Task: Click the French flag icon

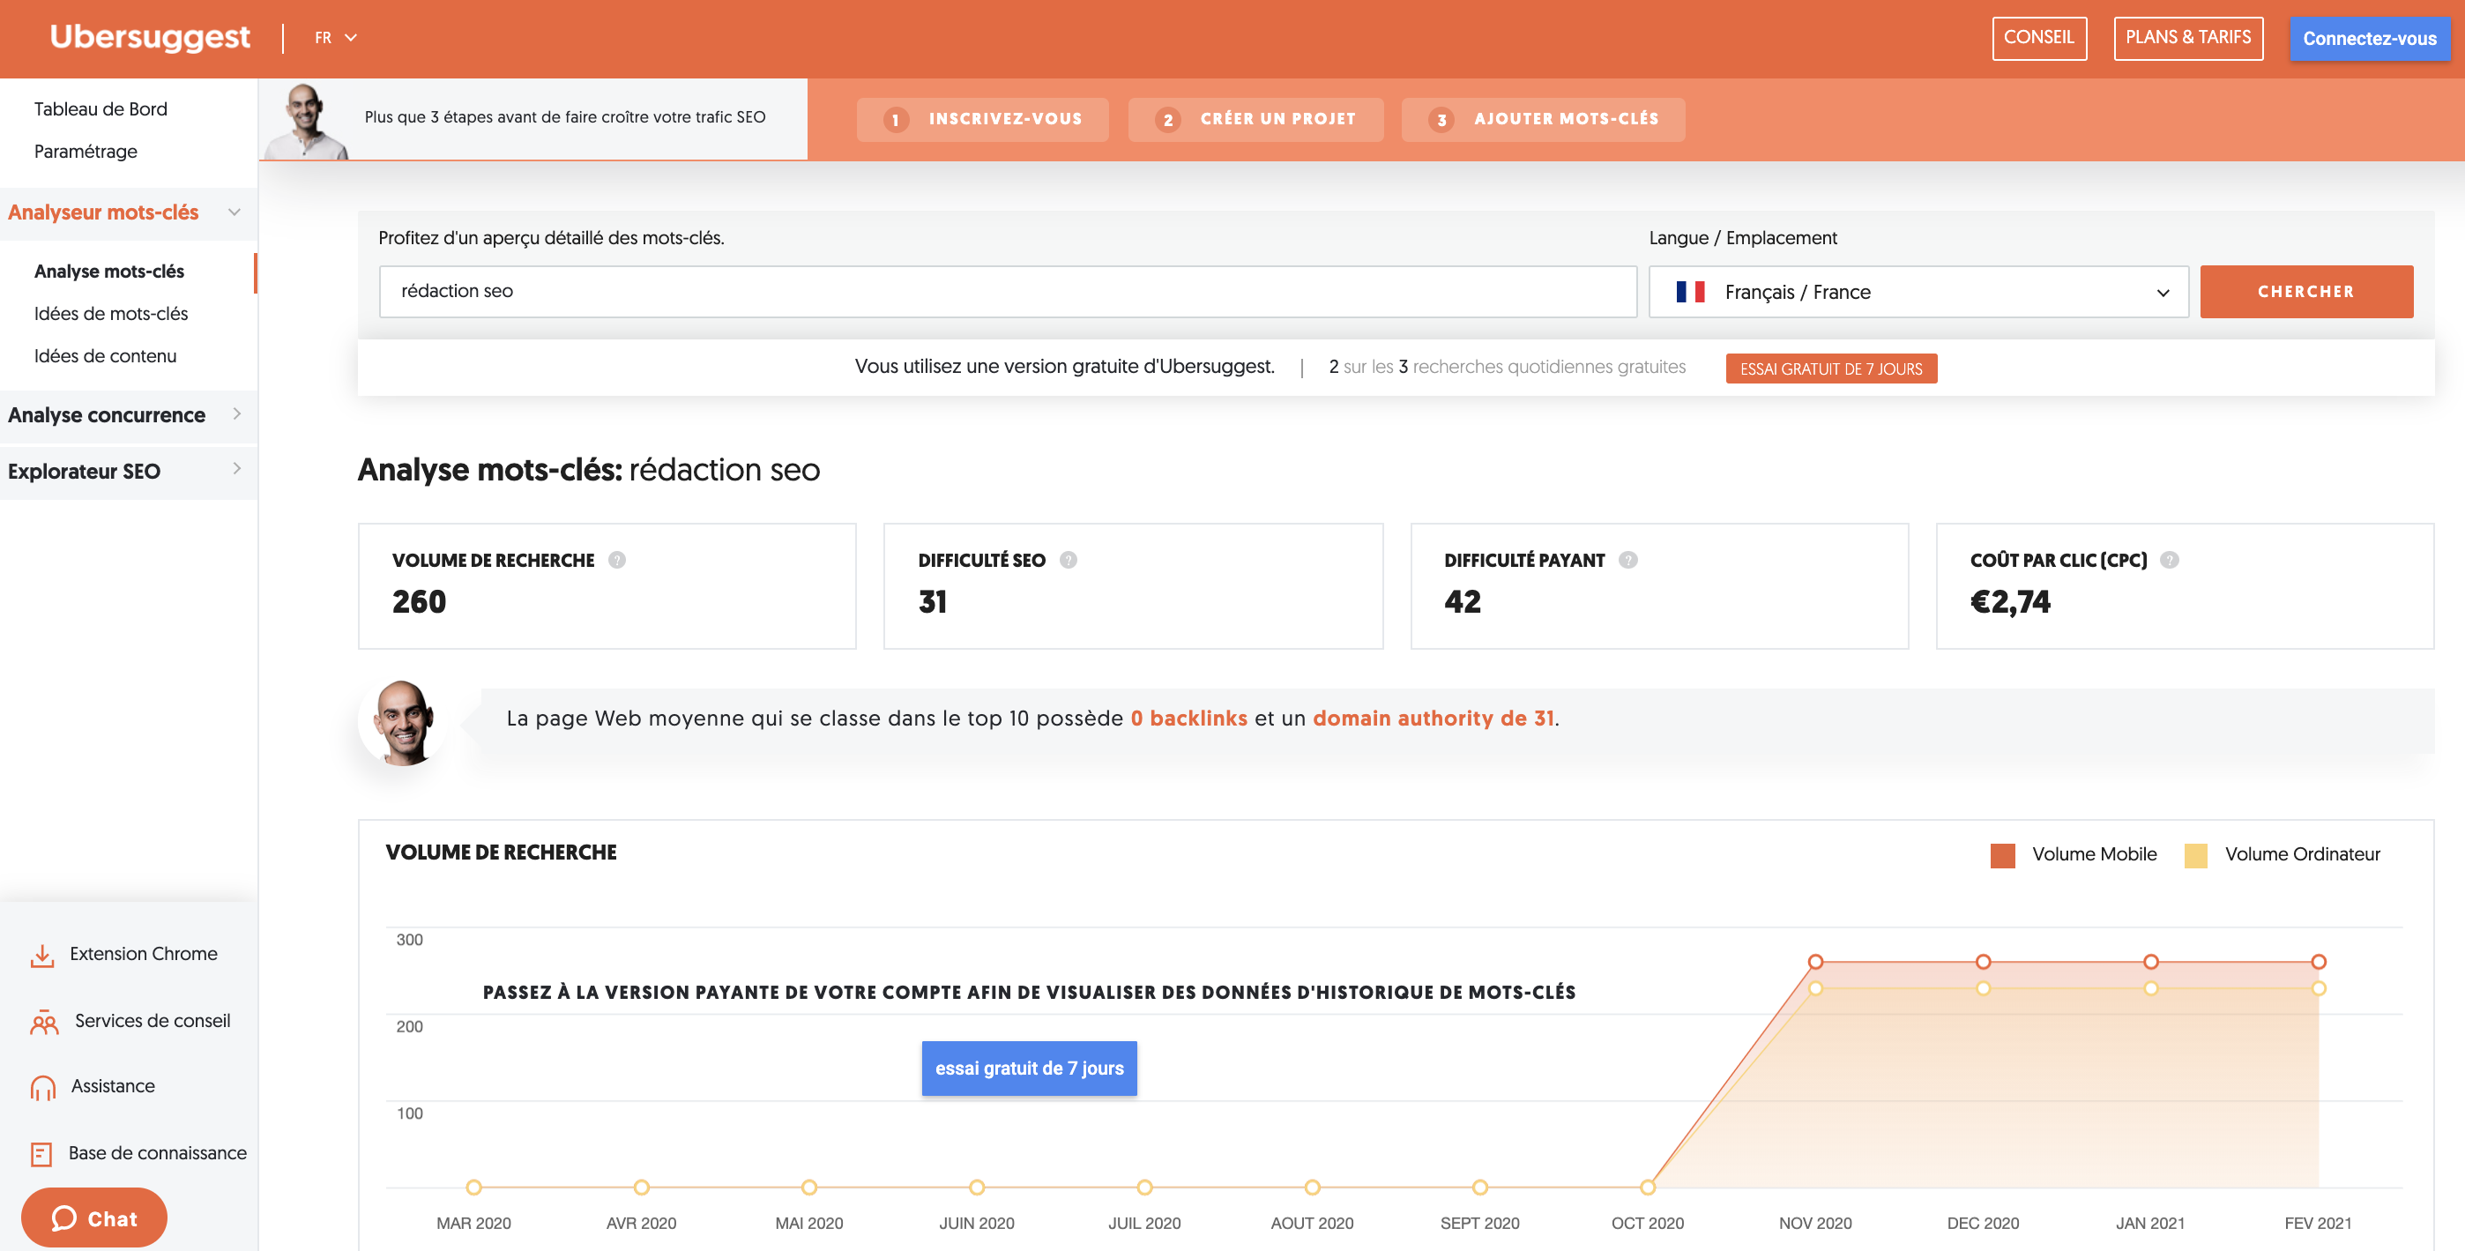Action: pos(1691,292)
